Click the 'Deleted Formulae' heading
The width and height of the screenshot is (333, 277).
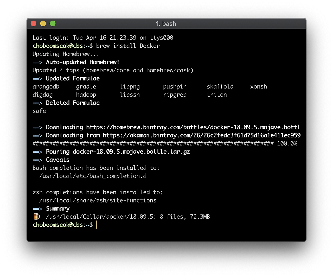click(x=73, y=103)
